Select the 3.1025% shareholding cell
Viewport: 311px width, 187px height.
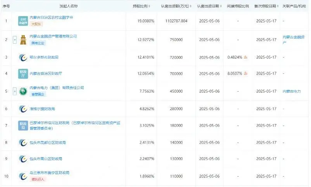[147, 126]
